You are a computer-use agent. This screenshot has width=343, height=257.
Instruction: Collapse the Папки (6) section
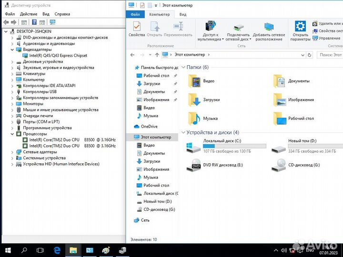pos(183,67)
